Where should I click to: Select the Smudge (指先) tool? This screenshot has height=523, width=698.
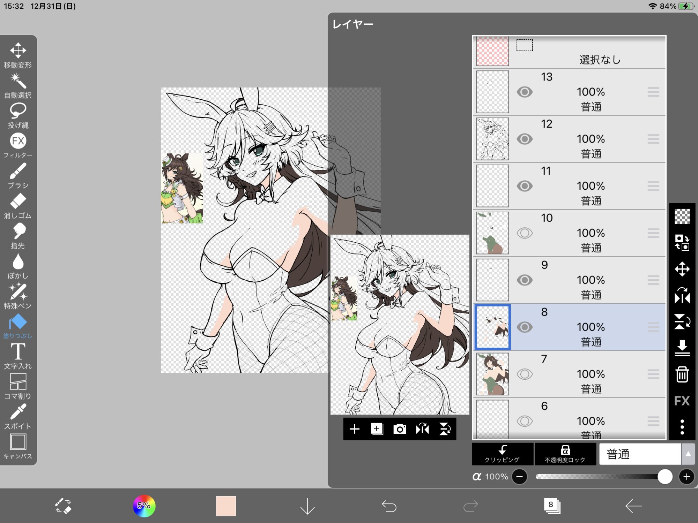[18, 236]
